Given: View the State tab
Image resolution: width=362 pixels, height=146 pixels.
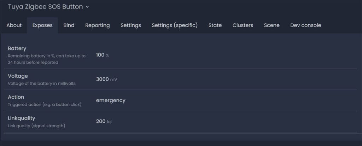Looking at the screenshot, I should click(215, 25).
